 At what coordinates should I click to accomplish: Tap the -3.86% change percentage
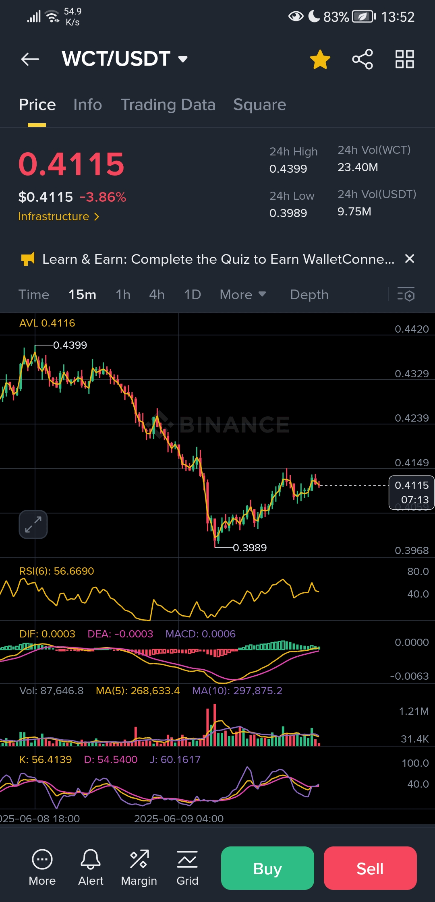coord(103,197)
